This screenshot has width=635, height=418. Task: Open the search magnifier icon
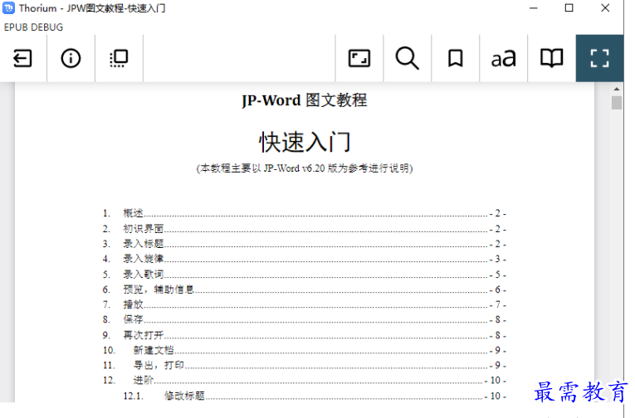tap(407, 58)
